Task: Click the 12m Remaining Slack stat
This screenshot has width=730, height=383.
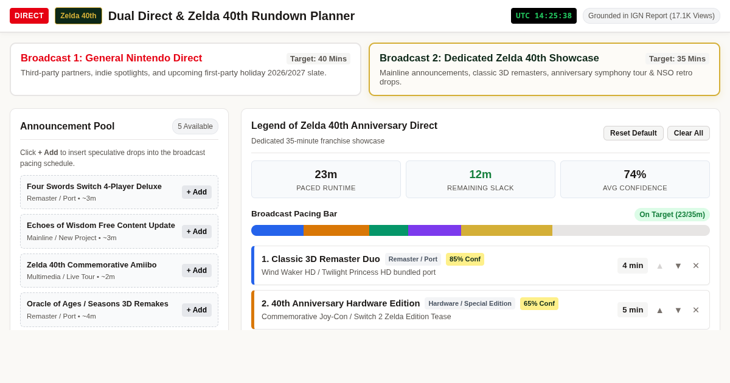Action: pyautogui.click(x=481, y=179)
